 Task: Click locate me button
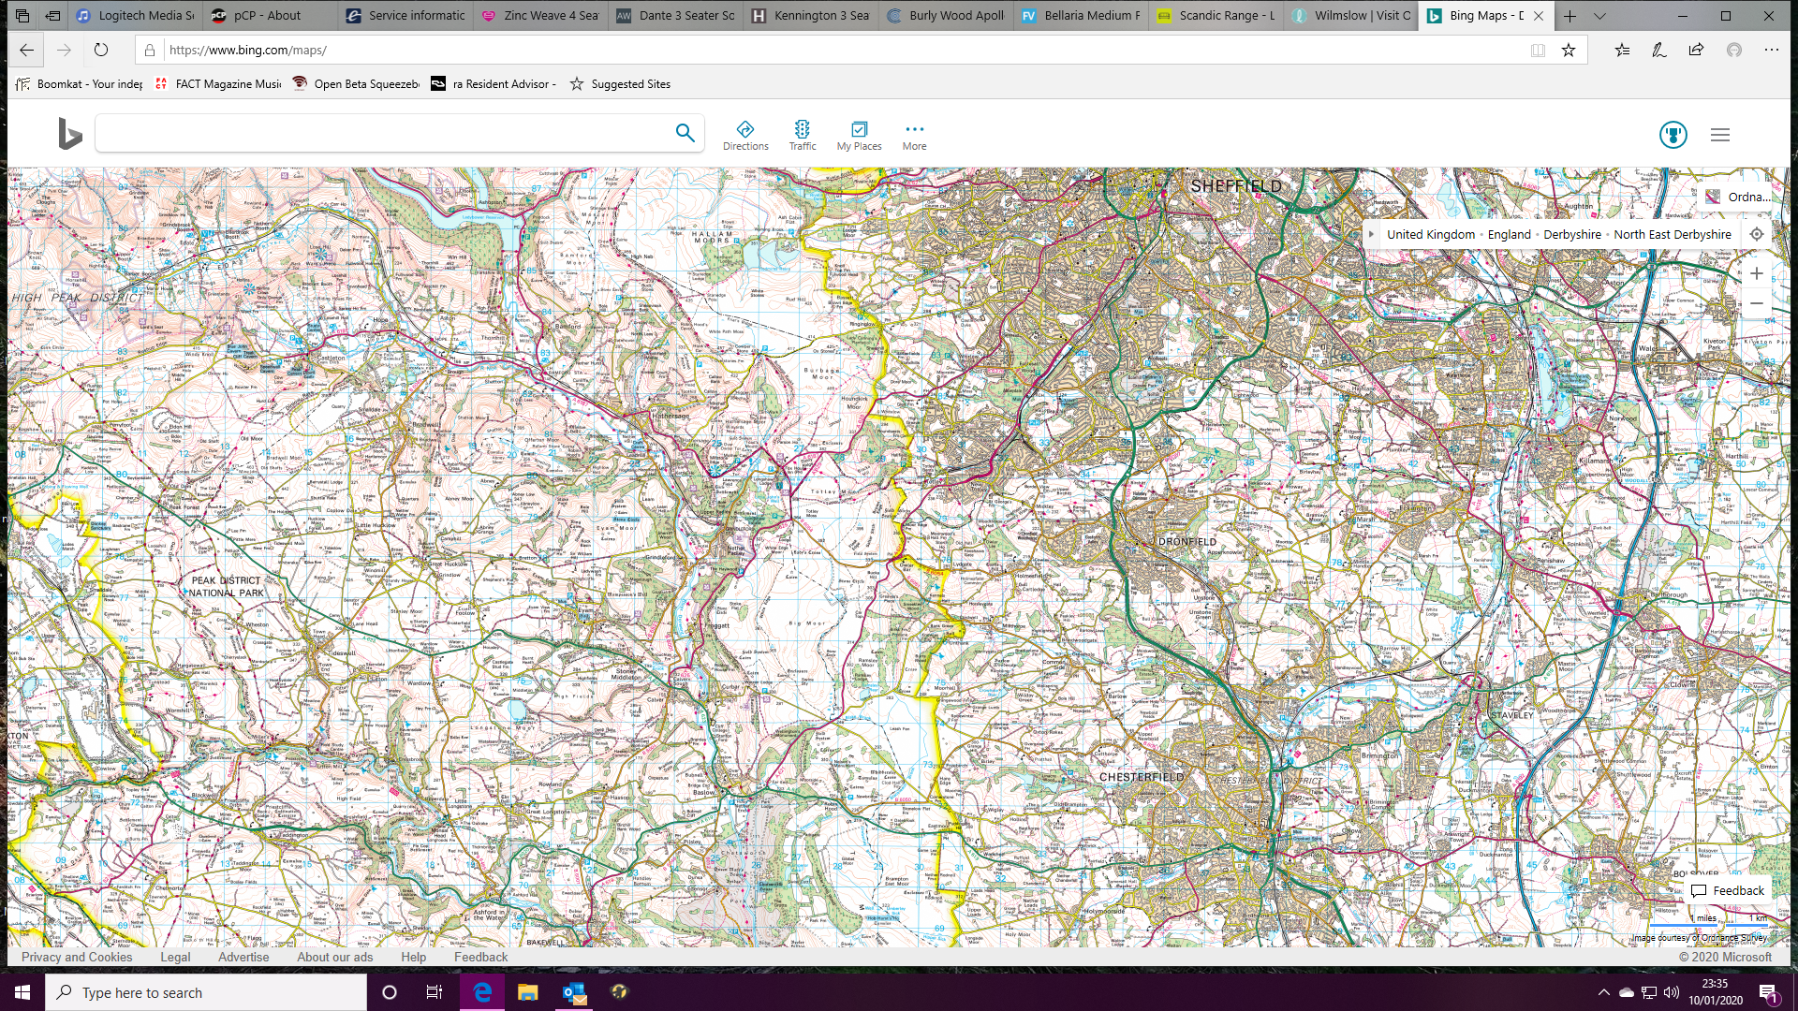[x=1757, y=235]
